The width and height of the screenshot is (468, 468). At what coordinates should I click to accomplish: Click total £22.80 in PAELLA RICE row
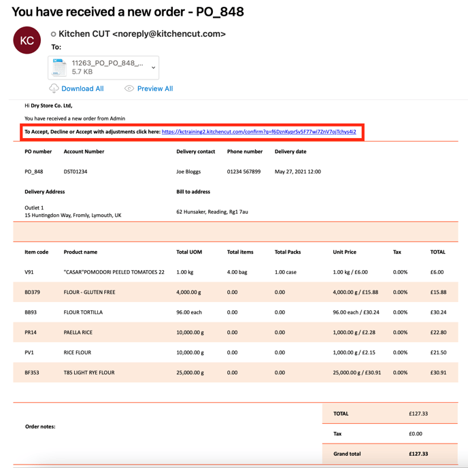coord(439,333)
